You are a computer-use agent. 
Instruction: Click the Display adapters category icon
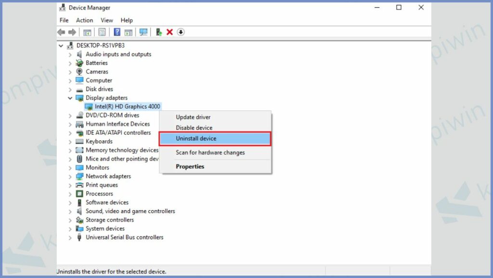80,98
